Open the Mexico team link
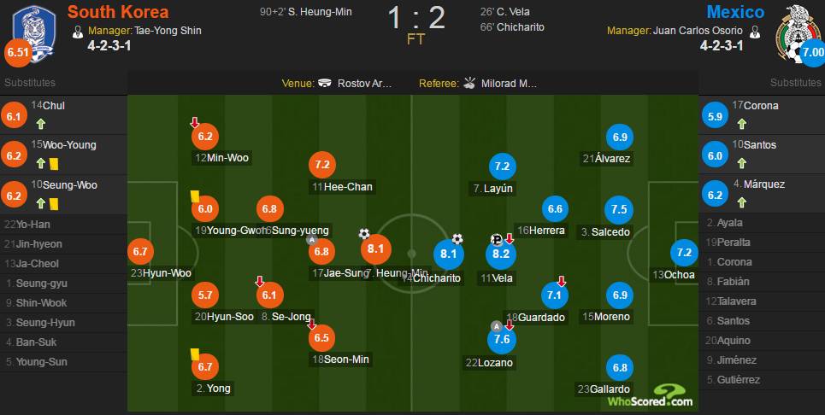825x415 pixels. pyautogui.click(x=735, y=12)
